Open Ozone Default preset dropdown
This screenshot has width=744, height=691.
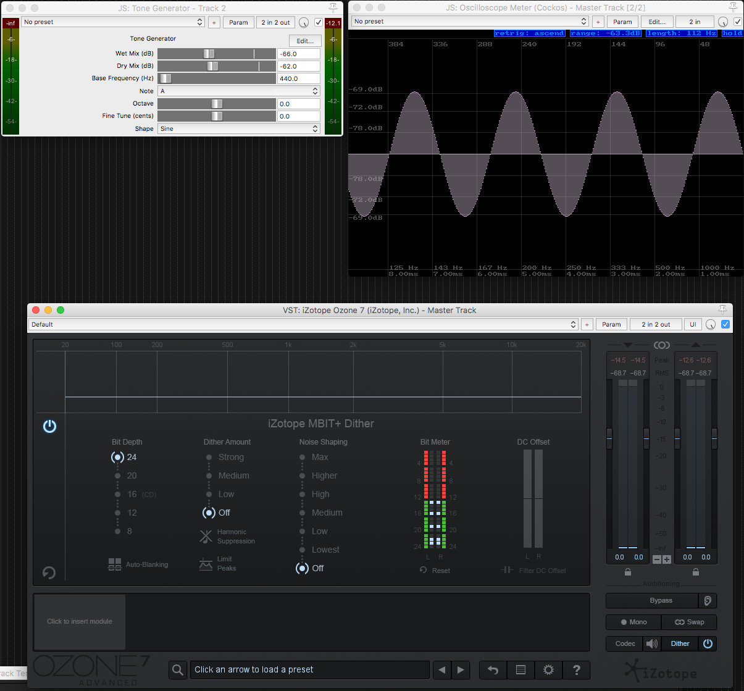click(303, 324)
